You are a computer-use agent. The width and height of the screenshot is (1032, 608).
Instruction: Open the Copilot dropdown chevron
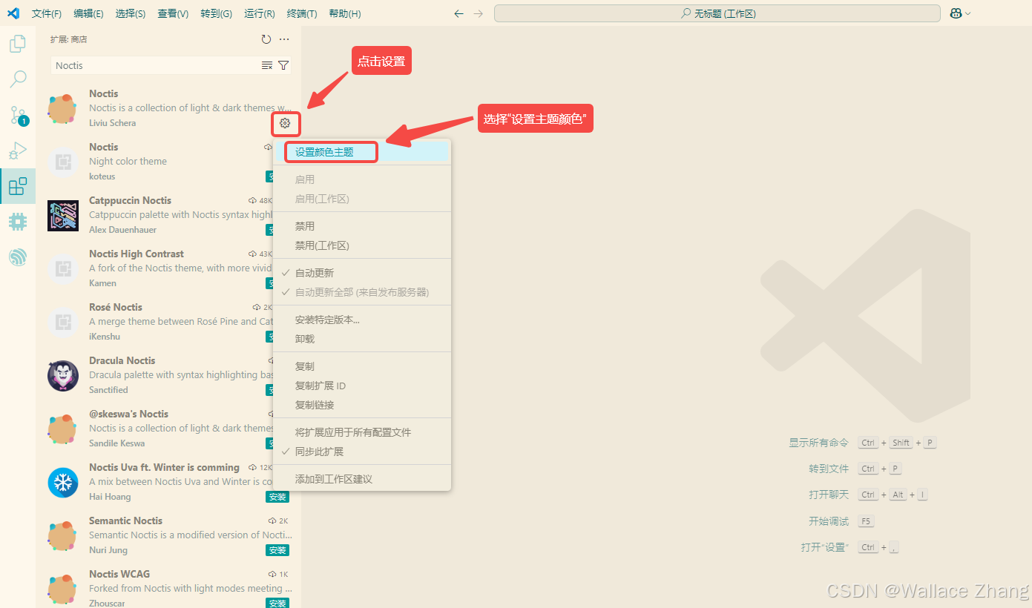(x=967, y=13)
